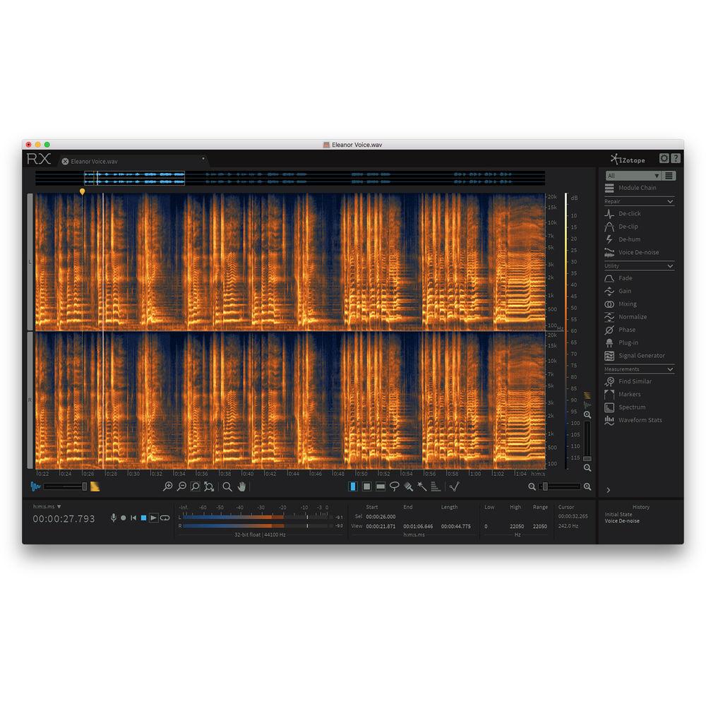Enable microphone input monitoring
The height and width of the screenshot is (706, 706).
click(114, 517)
